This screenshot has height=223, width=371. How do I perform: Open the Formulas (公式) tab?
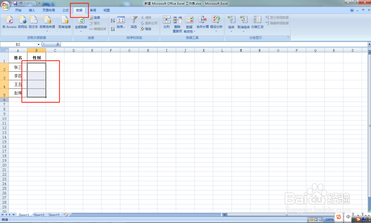pyautogui.click(x=66, y=10)
